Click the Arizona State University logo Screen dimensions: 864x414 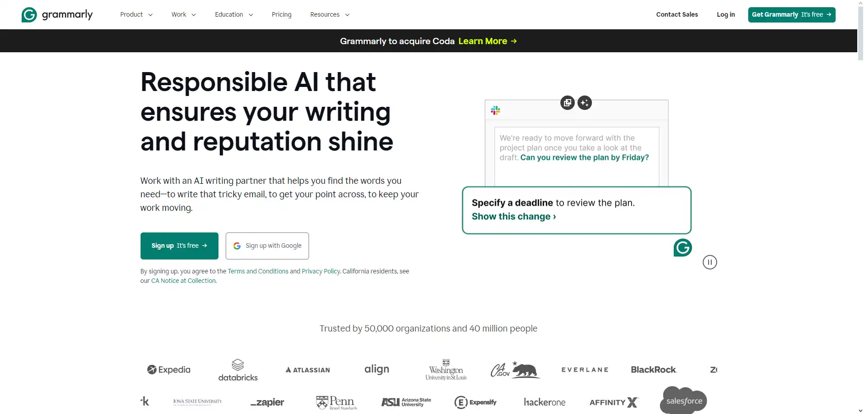(406, 402)
